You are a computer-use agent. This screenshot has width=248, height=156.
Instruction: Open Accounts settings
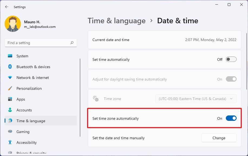pyautogui.click(x=10, y=110)
